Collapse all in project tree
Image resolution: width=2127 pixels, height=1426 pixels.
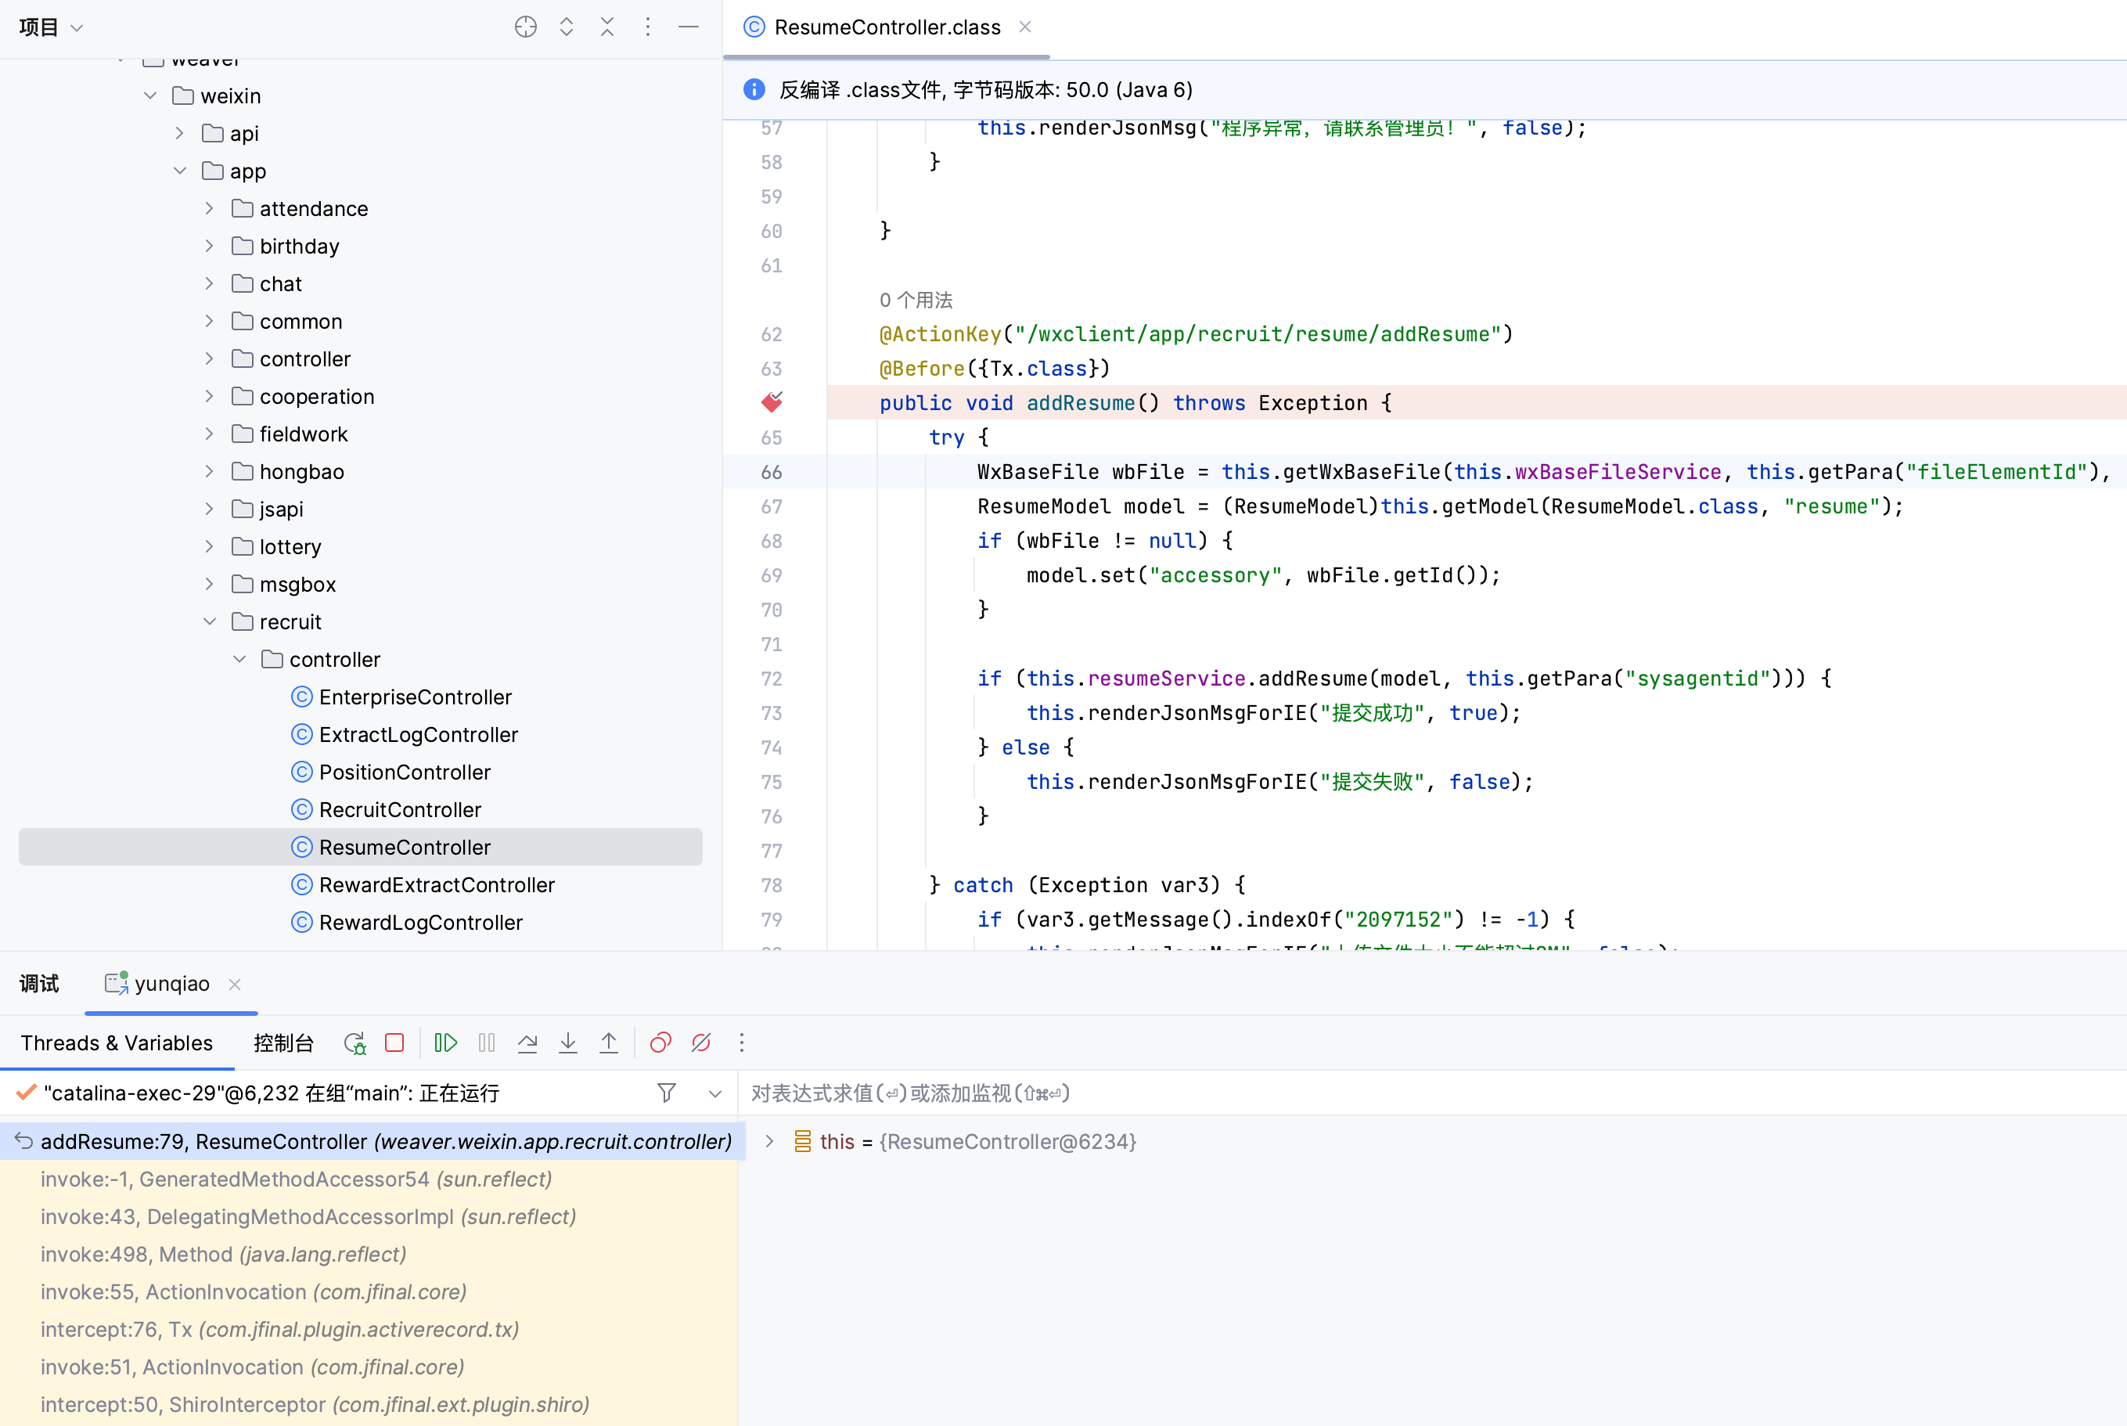606,27
